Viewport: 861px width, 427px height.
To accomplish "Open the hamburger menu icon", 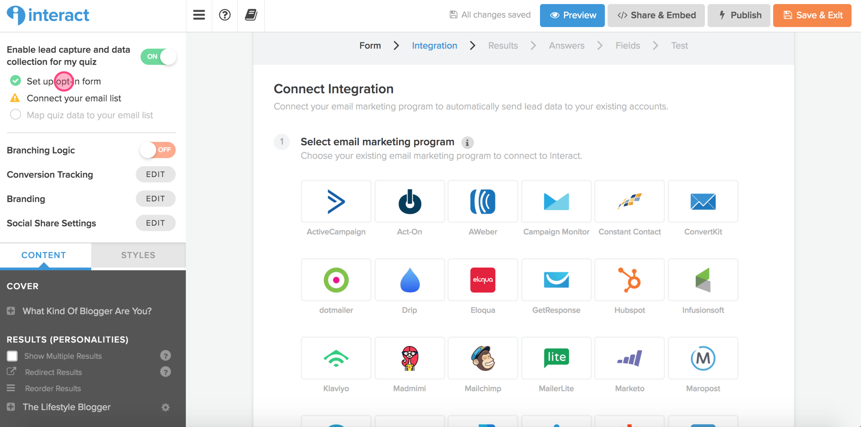I will pos(199,15).
